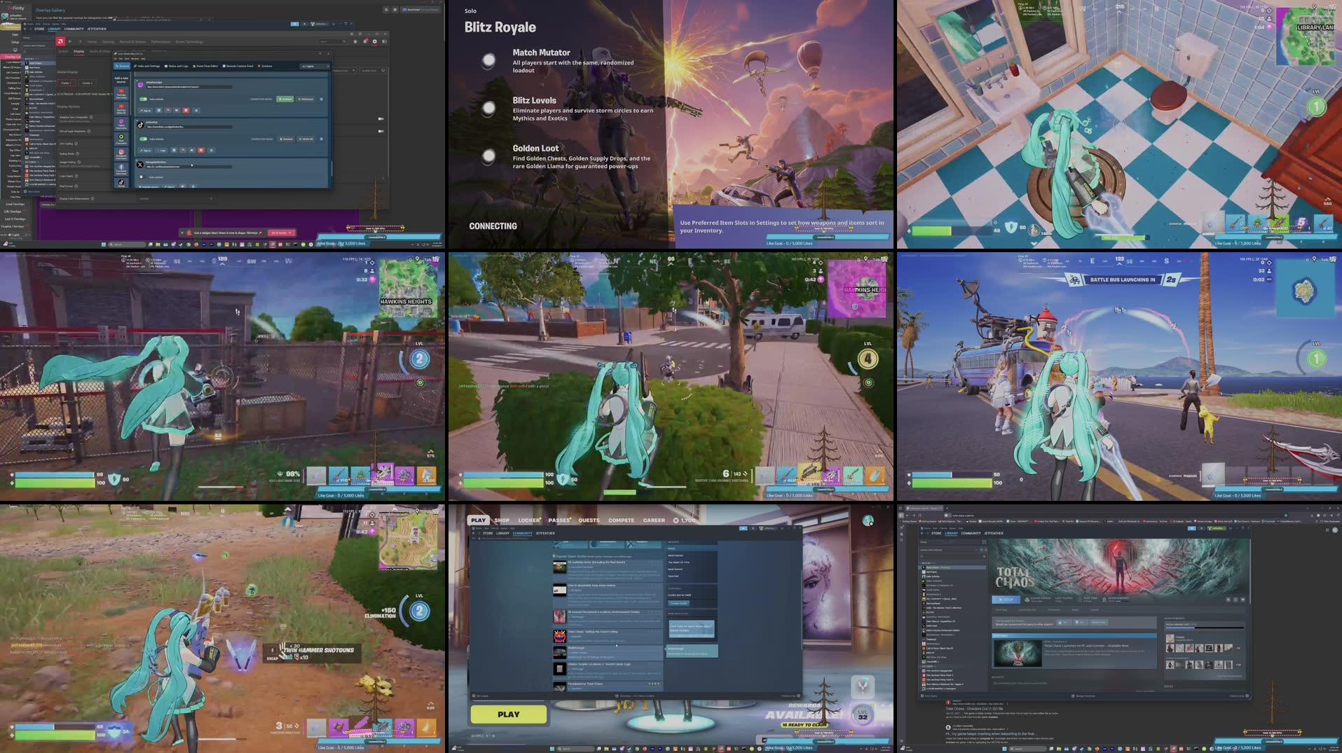Viewport: 1342px width, 753px height.
Task: Open the QUESTS tab in the Fortnite lobby
Action: (x=589, y=520)
